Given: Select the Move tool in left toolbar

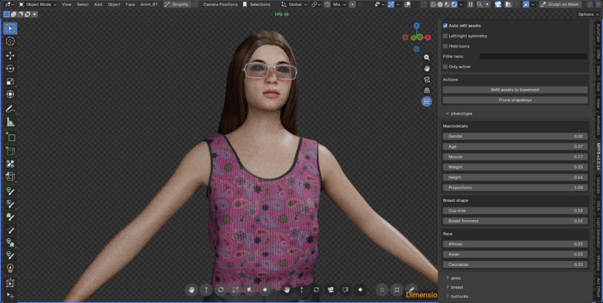Looking at the screenshot, I should (11, 55).
